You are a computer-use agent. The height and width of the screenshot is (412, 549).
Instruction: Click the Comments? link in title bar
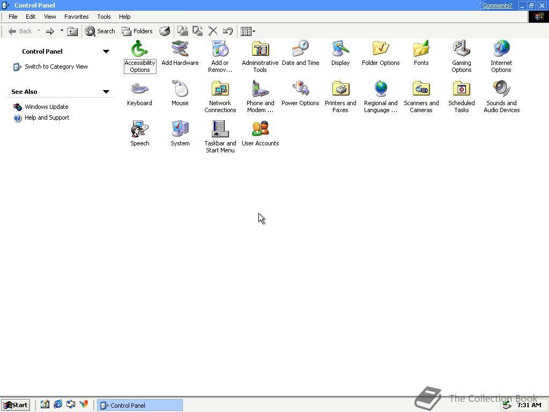coord(497,5)
